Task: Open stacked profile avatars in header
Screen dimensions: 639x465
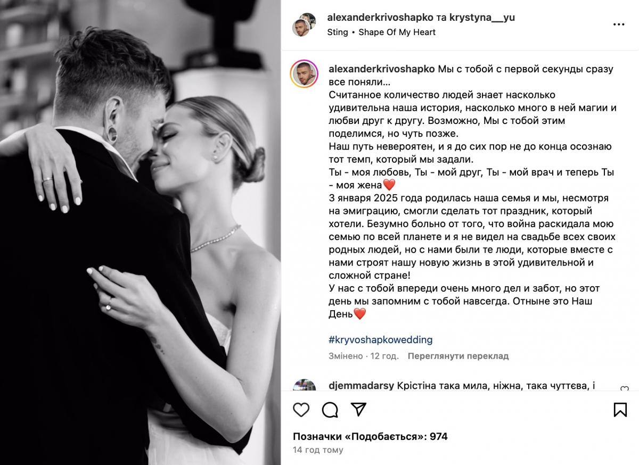Action: tap(305, 24)
